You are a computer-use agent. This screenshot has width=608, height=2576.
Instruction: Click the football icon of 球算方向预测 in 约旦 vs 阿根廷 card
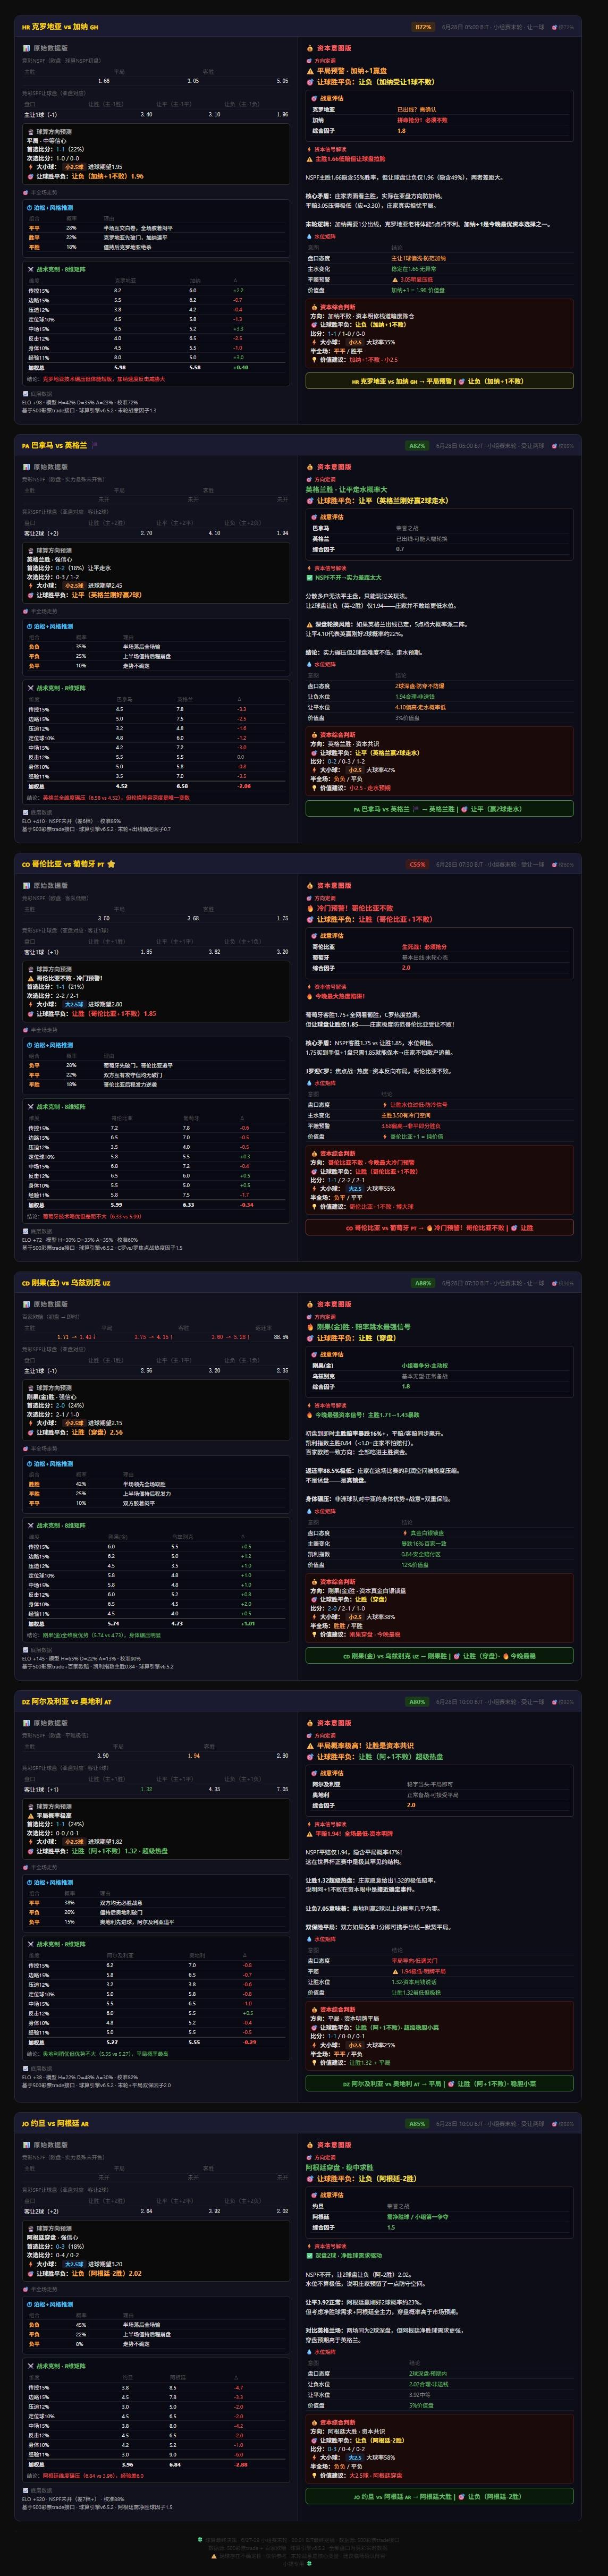point(30,2228)
